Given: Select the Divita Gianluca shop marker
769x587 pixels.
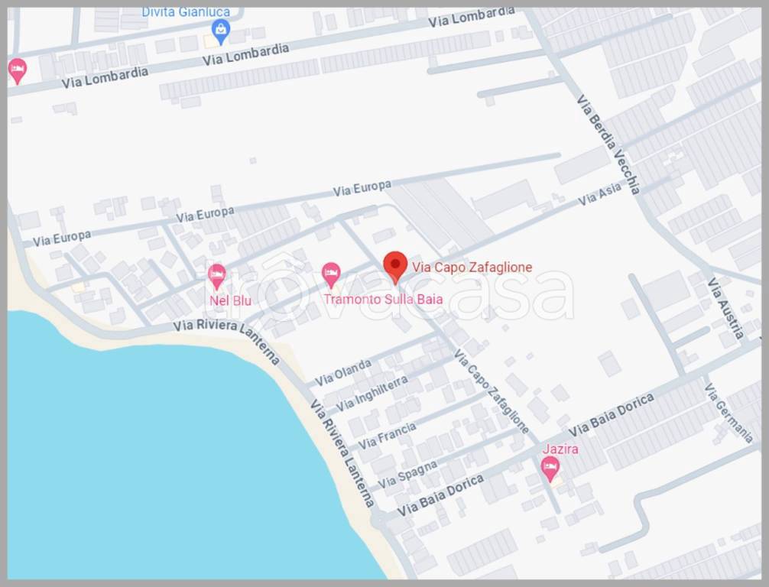Looking at the screenshot, I should coord(221,32).
